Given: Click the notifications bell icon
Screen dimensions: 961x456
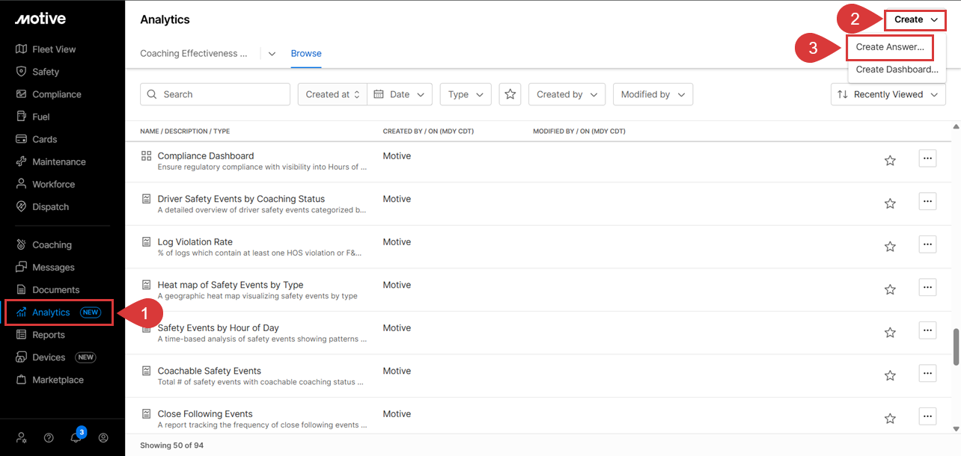Looking at the screenshot, I should pyautogui.click(x=76, y=438).
